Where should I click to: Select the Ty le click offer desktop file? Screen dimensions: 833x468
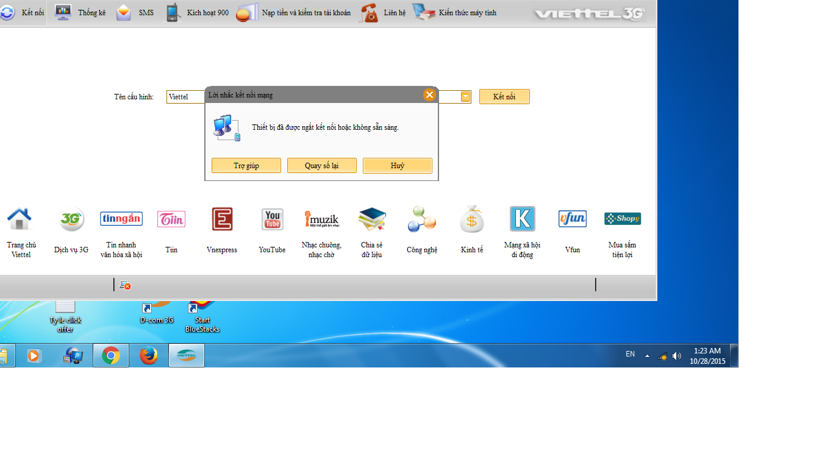point(65,316)
